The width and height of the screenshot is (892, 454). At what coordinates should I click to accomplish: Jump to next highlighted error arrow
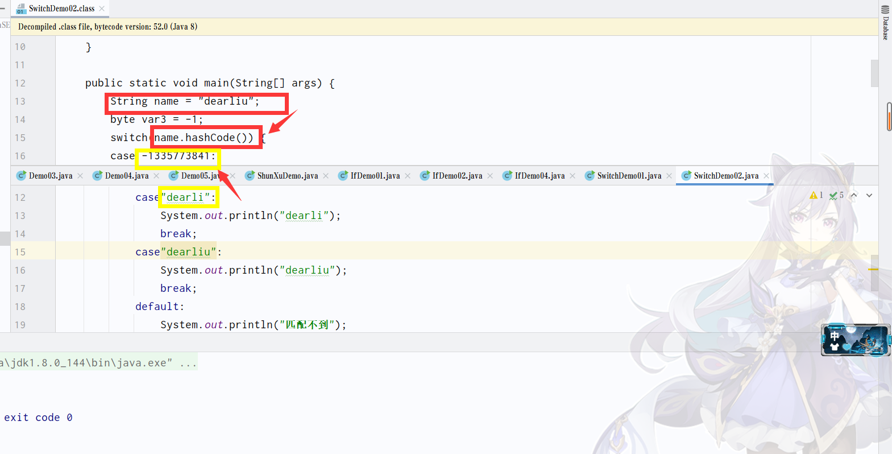869,195
